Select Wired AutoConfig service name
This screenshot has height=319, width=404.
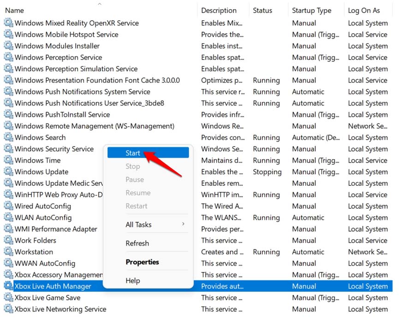click(43, 206)
